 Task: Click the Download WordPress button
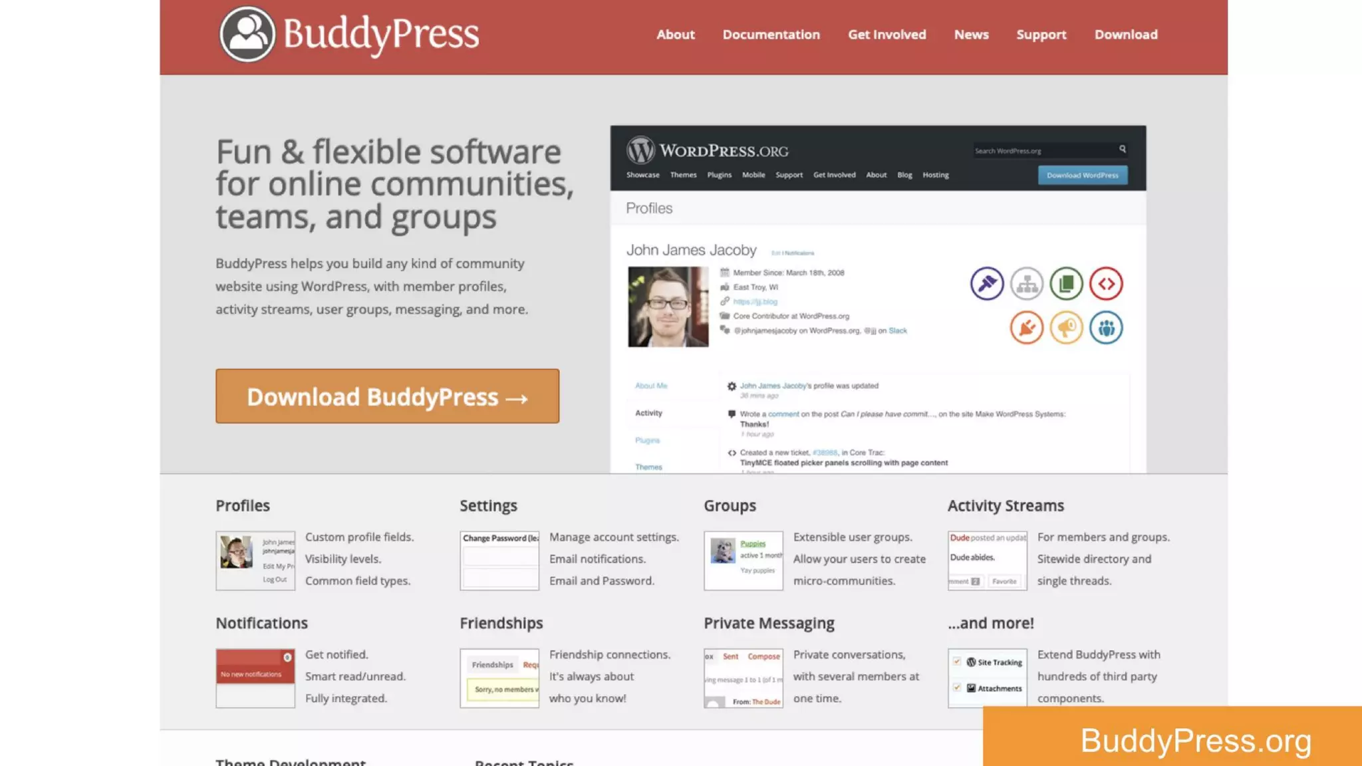1082,176
